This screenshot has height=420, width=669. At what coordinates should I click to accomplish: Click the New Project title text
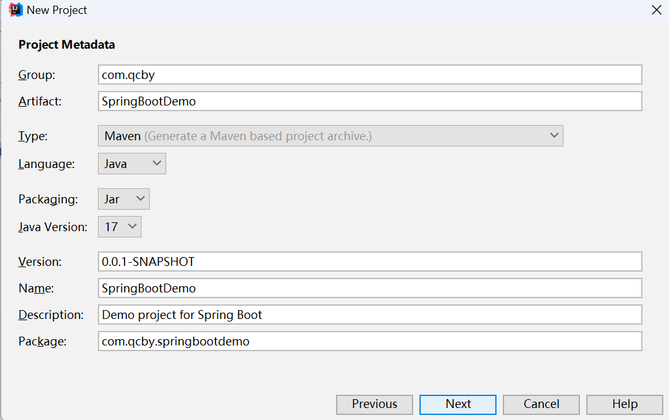(x=57, y=10)
